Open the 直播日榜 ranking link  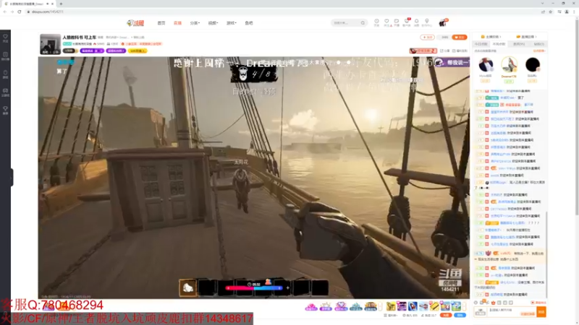coord(526,37)
